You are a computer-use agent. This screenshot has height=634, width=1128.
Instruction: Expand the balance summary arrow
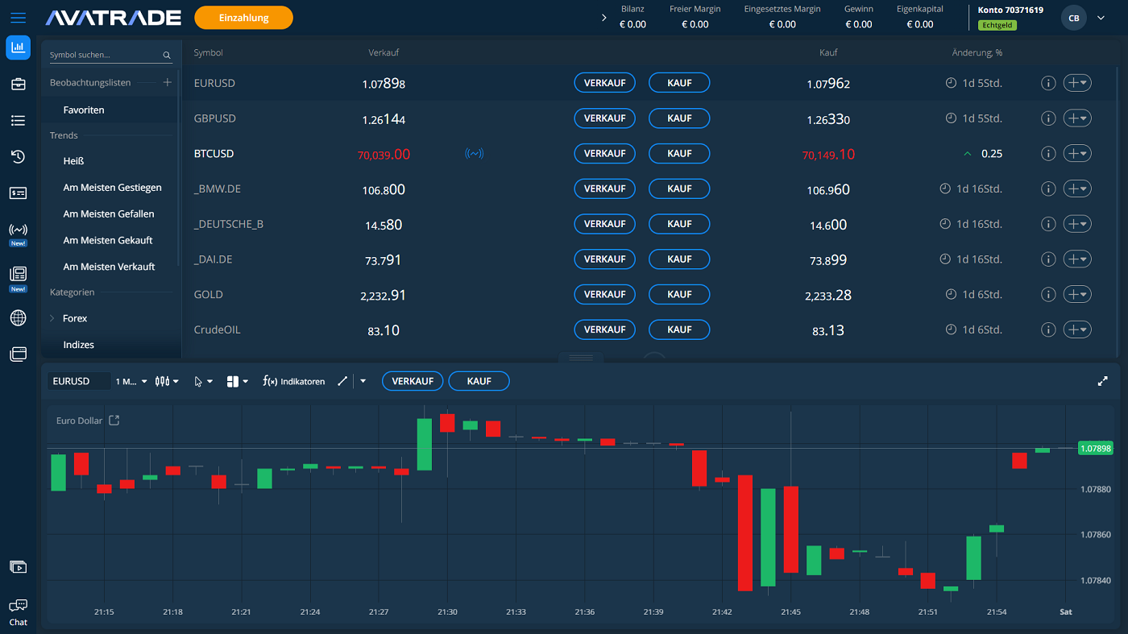click(x=604, y=17)
